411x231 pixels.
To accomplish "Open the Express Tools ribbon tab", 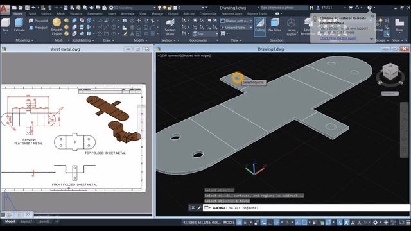I will coord(257,14).
